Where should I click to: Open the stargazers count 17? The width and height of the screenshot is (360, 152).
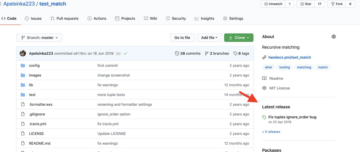click(319, 4)
